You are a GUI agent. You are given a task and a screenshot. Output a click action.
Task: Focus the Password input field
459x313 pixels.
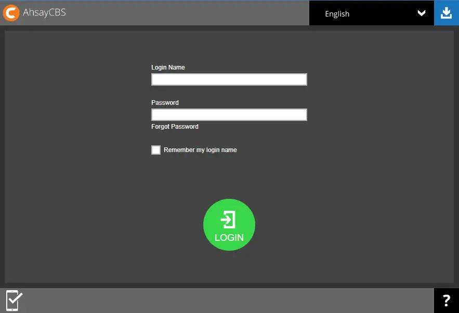[229, 115]
